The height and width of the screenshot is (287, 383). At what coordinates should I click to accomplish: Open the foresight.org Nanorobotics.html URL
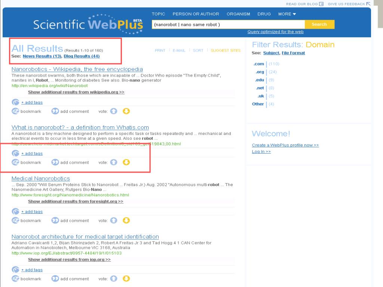(x=70, y=195)
